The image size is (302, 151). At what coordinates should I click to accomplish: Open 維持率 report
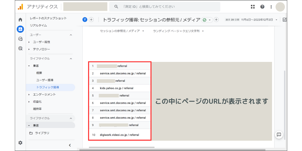click(x=37, y=109)
